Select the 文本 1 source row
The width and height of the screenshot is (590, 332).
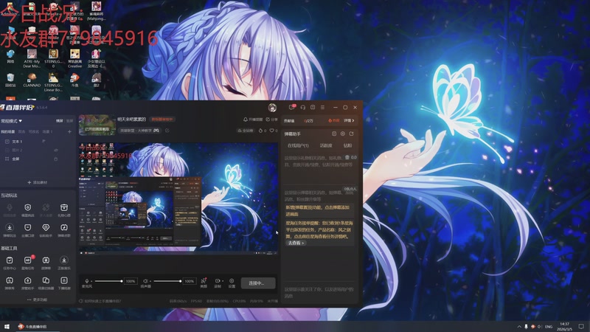(38, 142)
